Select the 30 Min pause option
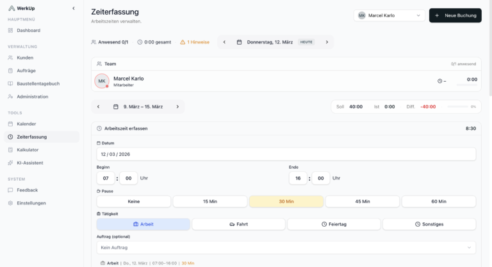This screenshot has height=267, width=492. pyautogui.click(x=286, y=201)
